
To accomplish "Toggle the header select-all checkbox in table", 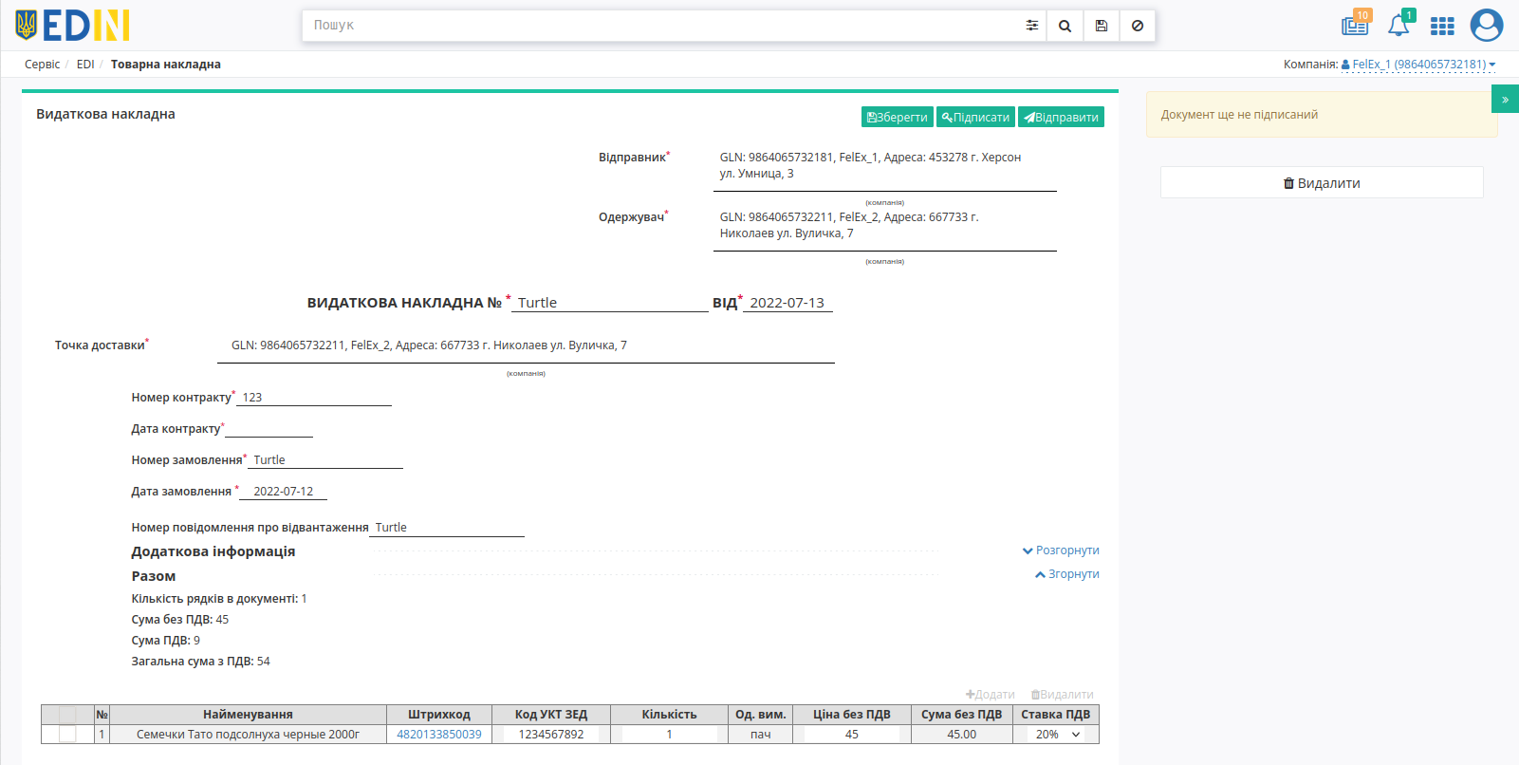I will (67, 715).
